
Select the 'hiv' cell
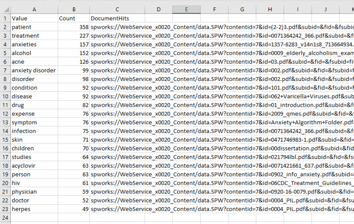34,183
